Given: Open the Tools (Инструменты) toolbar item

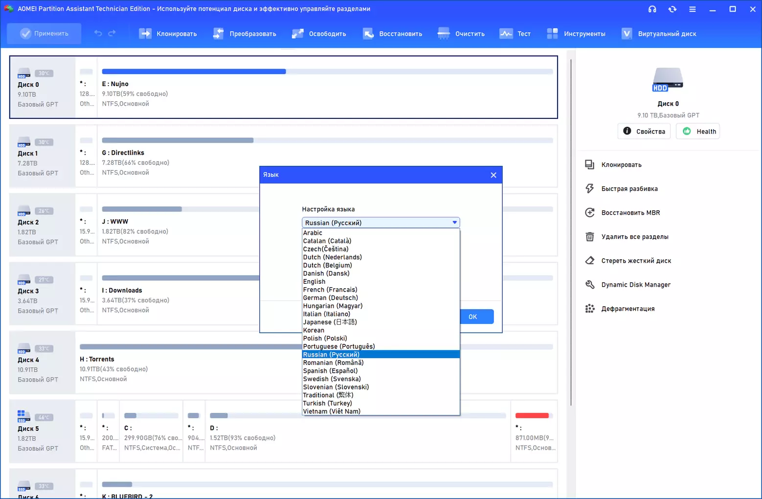Looking at the screenshot, I should (576, 34).
